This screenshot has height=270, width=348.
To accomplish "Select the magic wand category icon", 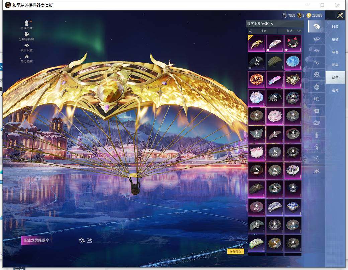I will coord(317,159).
